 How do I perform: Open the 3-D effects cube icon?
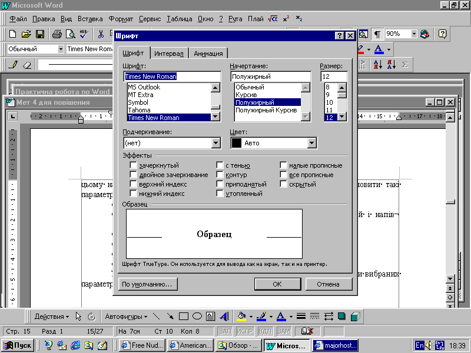point(356,317)
